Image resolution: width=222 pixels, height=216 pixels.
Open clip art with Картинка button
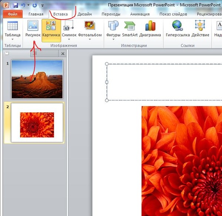51,31
